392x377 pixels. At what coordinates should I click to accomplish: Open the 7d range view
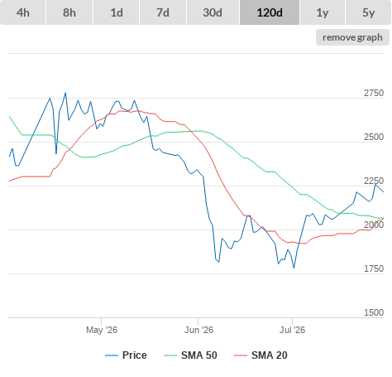[163, 12]
